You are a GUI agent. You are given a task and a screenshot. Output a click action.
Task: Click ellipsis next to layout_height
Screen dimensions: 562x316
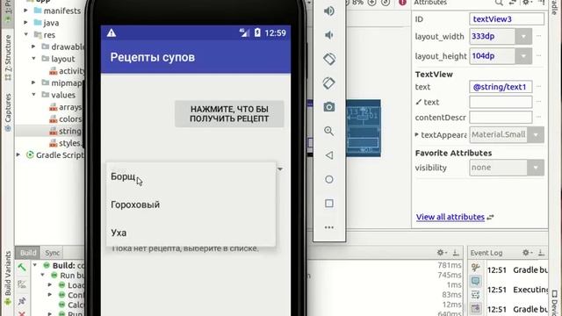pos(538,55)
